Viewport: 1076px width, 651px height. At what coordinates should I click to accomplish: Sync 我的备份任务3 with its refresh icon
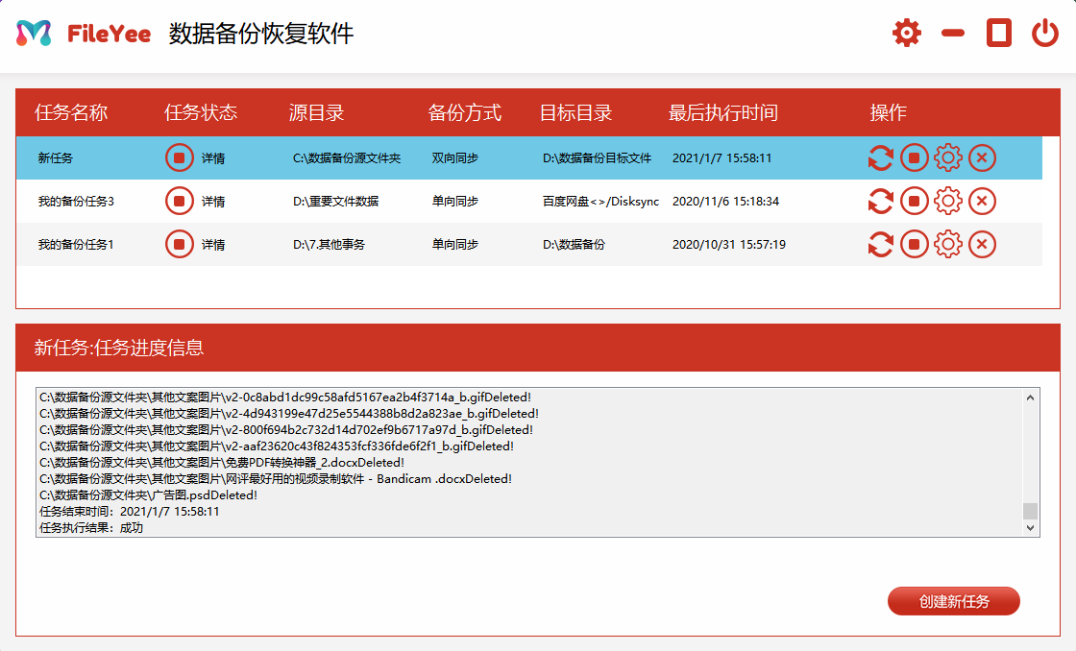(880, 201)
